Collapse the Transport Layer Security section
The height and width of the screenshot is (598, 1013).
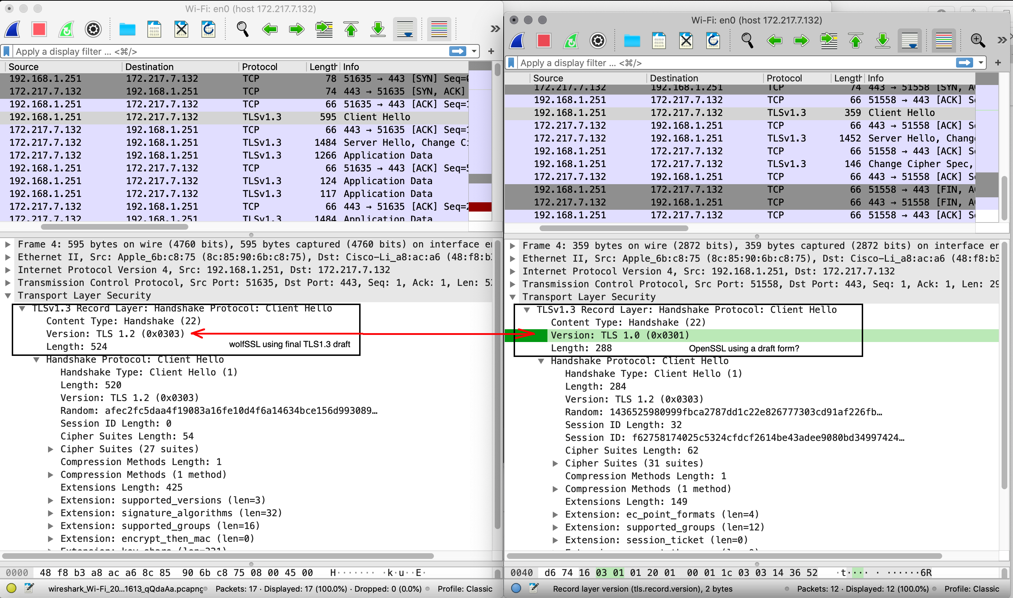point(7,295)
